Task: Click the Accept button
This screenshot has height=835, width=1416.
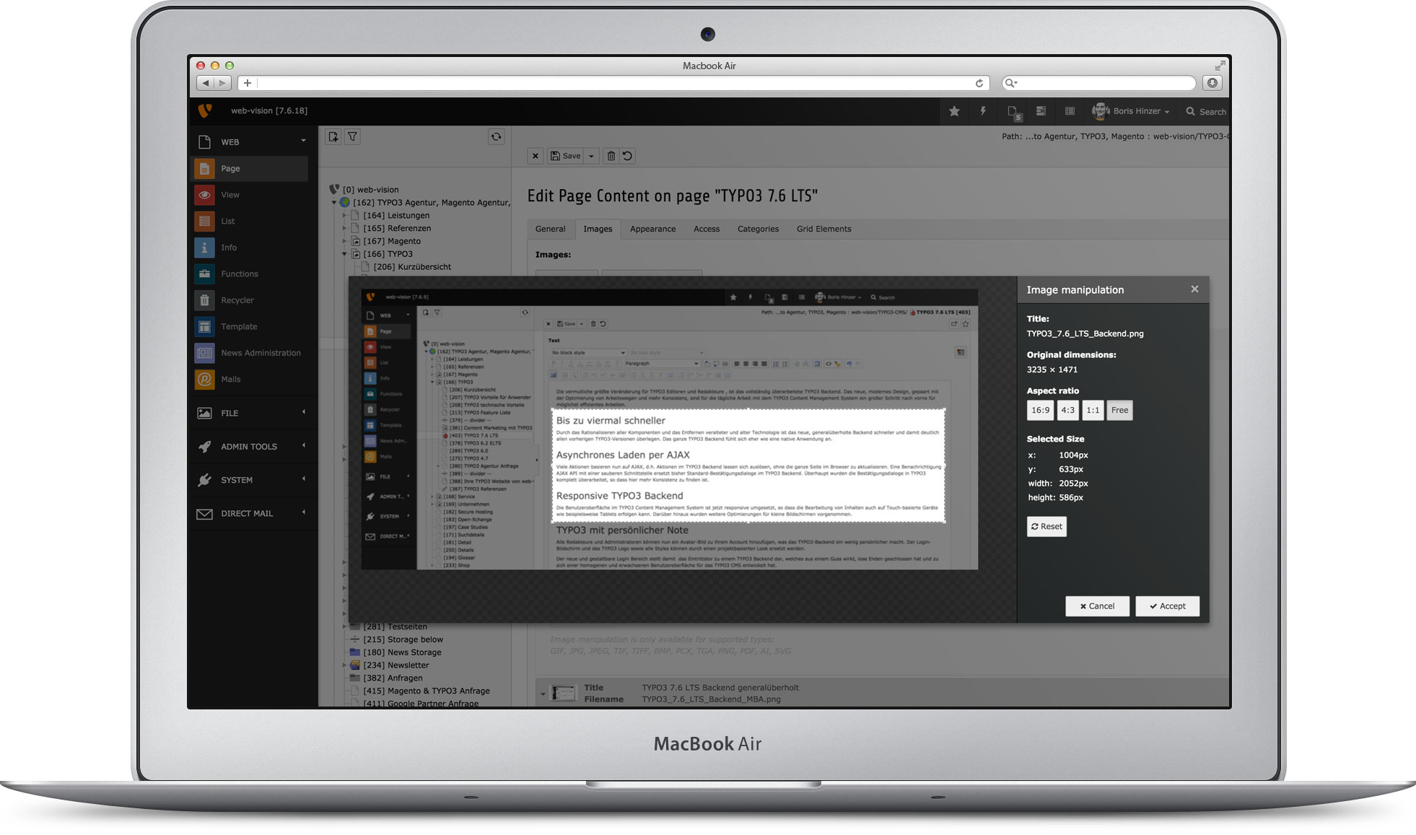Action: (1168, 604)
